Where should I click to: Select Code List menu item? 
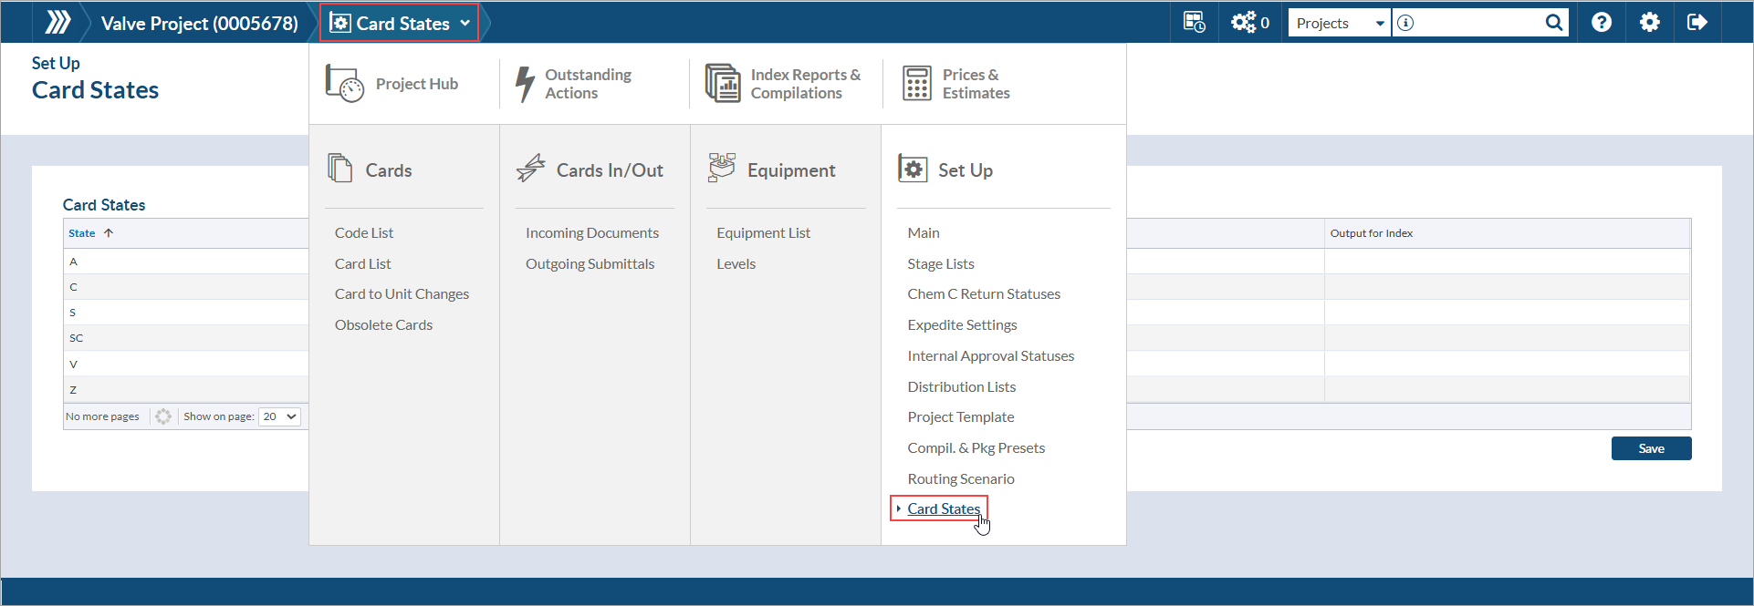364,233
